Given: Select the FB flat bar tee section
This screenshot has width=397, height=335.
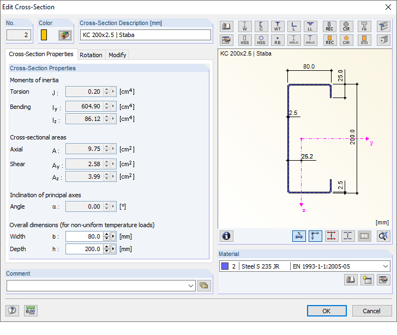Looking at the screenshot, I should pyautogui.click(x=364, y=26).
